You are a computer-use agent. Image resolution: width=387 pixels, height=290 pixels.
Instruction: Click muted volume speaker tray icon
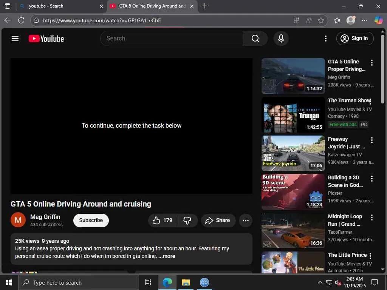[338, 282]
